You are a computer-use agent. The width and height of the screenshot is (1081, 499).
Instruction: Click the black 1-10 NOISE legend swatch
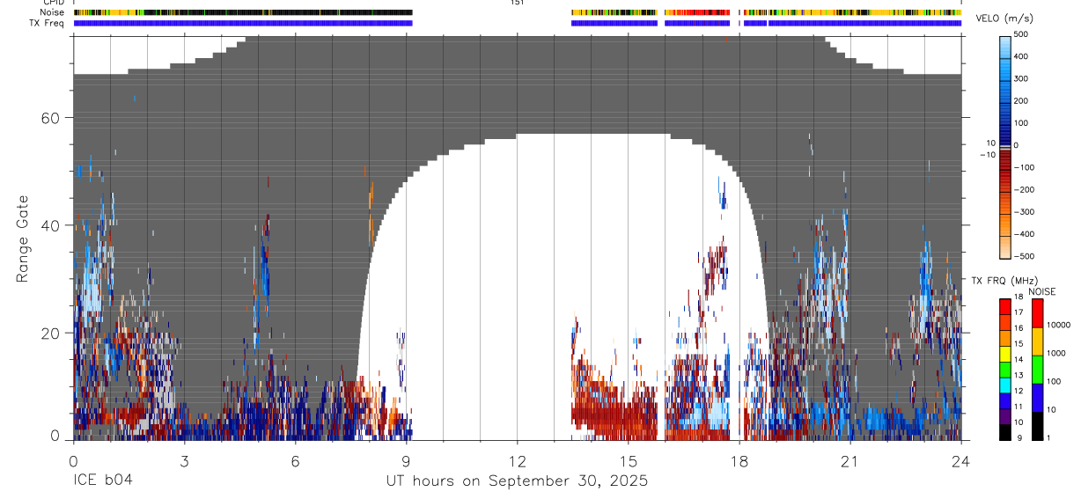coord(1037,426)
